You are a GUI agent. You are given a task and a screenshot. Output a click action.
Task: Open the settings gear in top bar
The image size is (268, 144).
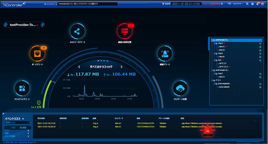pos(252,4)
